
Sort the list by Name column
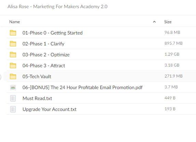point(14,22)
